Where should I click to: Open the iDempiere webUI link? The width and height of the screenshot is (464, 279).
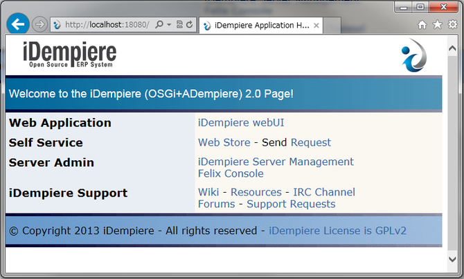(241, 122)
